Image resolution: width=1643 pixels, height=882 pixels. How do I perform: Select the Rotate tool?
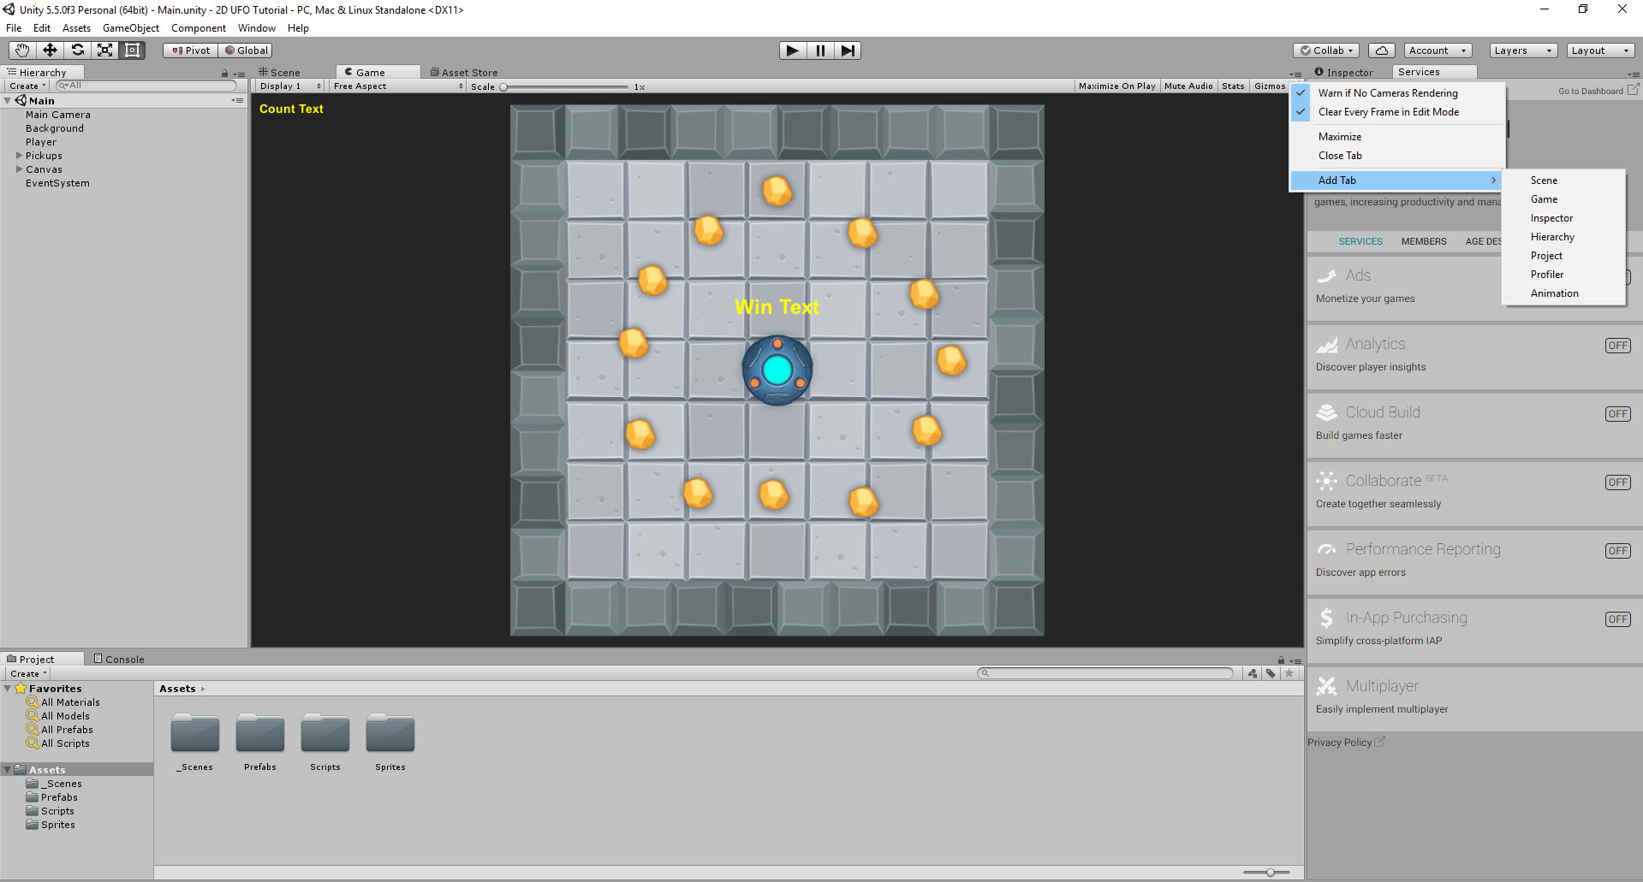tap(77, 50)
